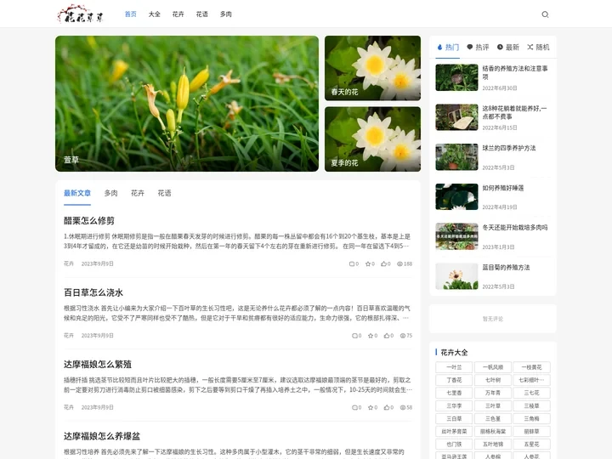
Task: Select the 最新文章 tab in the article list
Action: click(x=77, y=193)
